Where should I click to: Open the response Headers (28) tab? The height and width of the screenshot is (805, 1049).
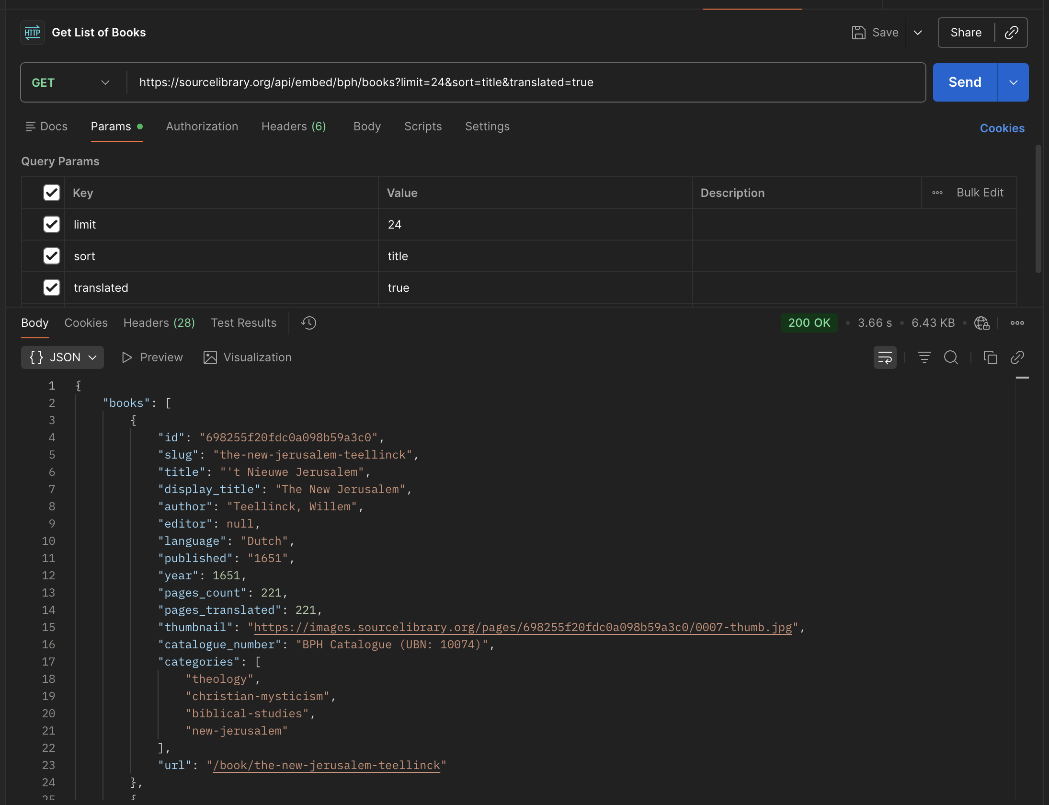pos(159,323)
